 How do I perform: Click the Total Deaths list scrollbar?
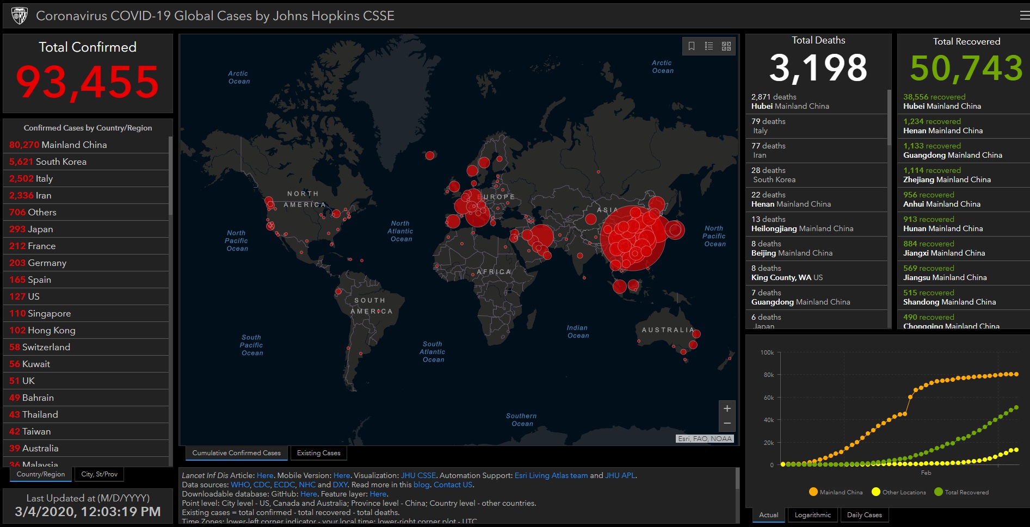(890, 117)
